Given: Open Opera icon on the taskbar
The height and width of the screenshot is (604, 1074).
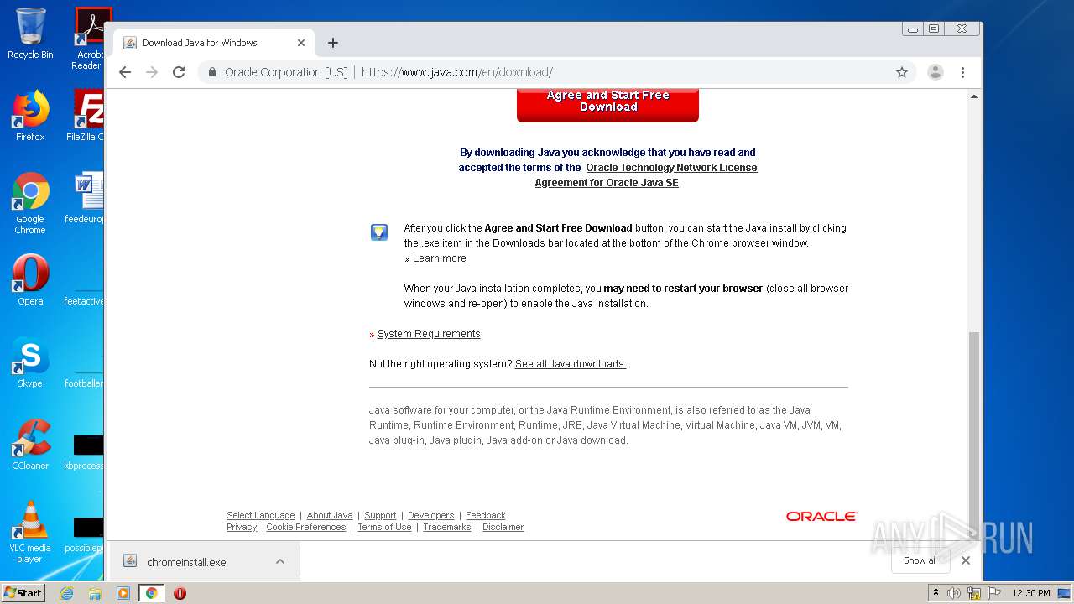Looking at the screenshot, I should pos(180,593).
